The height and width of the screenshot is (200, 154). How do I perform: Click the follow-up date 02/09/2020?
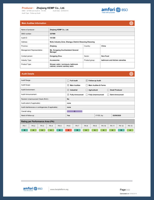[x=117, y=116]
